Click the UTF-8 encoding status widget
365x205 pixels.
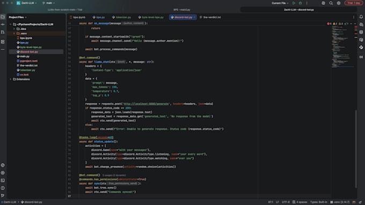pos(286,202)
